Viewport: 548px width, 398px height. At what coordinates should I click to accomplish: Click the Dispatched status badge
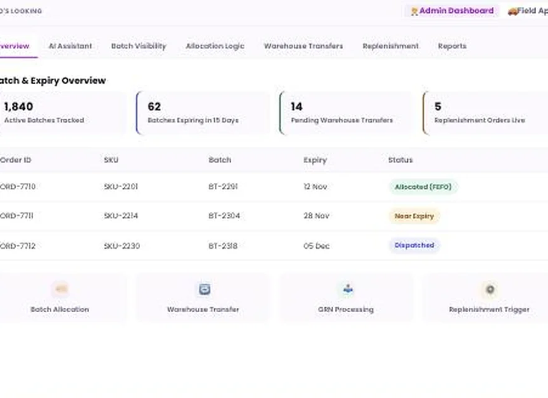point(414,246)
